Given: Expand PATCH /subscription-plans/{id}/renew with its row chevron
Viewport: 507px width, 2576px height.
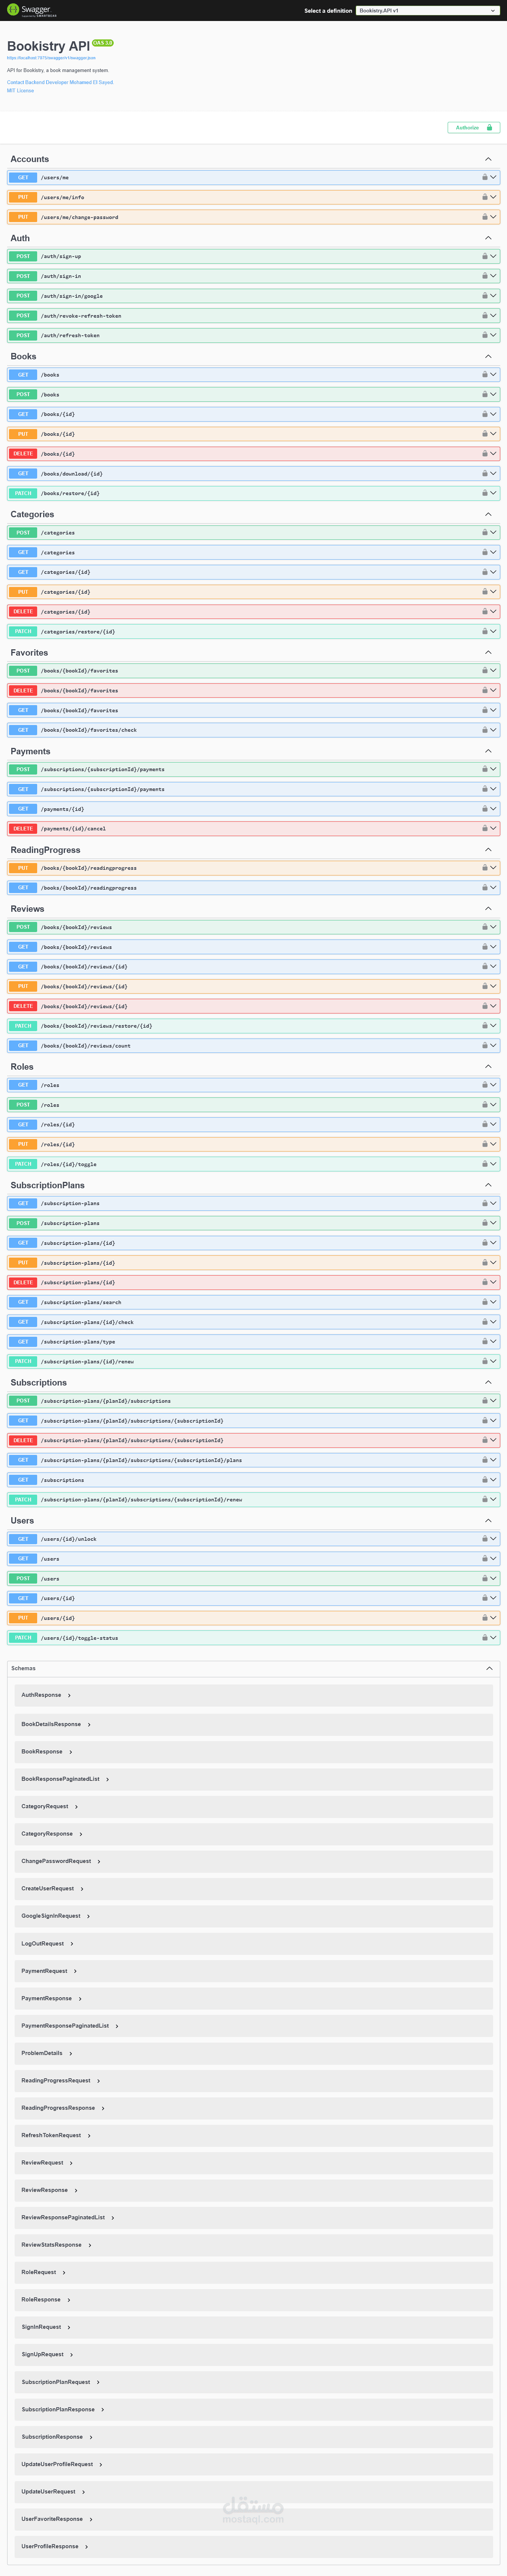Looking at the screenshot, I should coord(493,1361).
